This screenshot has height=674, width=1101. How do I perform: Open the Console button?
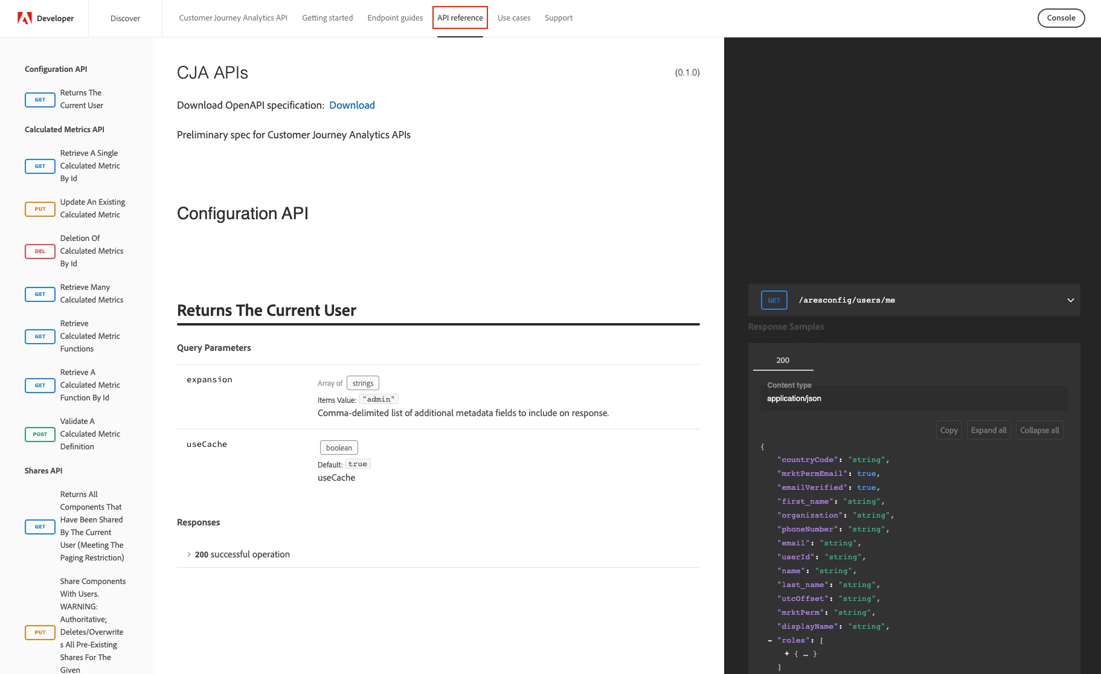click(x=1061, y=18)
